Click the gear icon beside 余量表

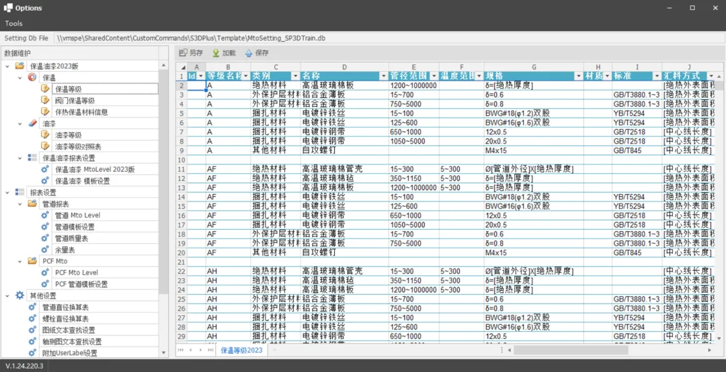tap(45, 249)
